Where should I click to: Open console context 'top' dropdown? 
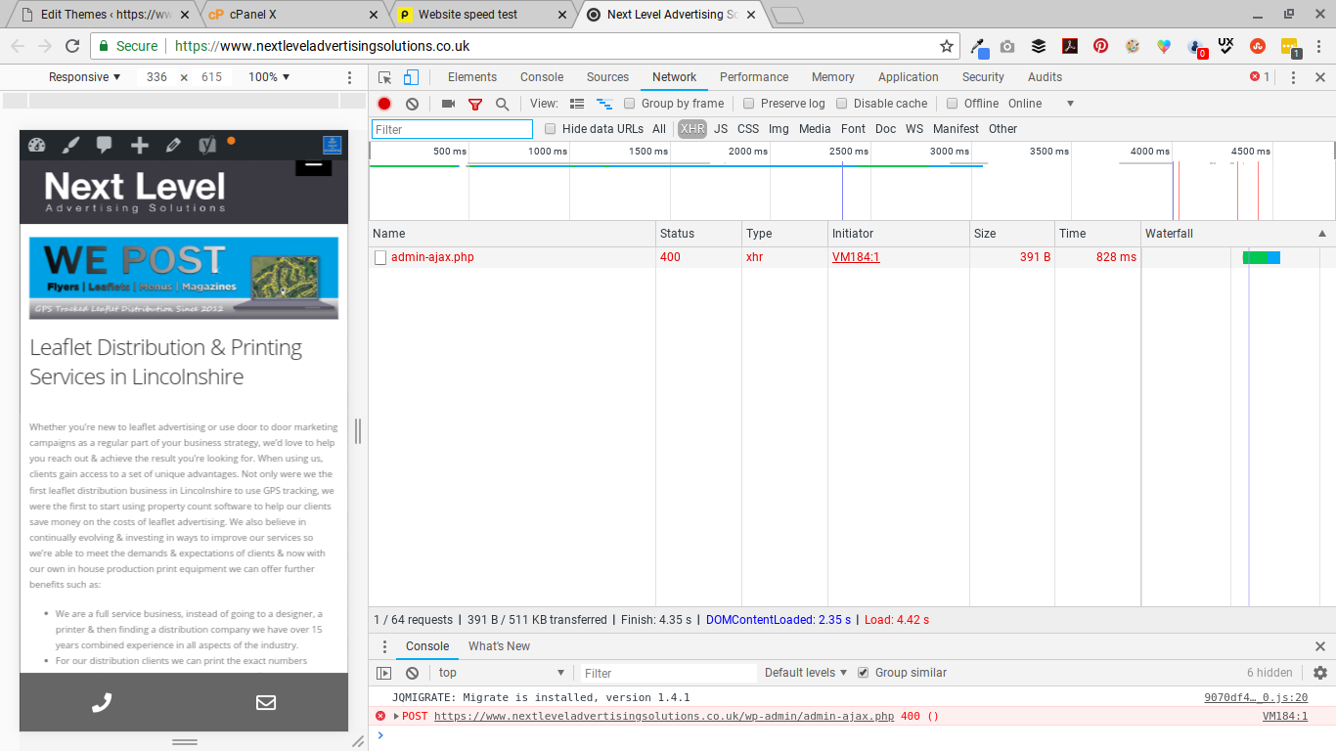501,673
